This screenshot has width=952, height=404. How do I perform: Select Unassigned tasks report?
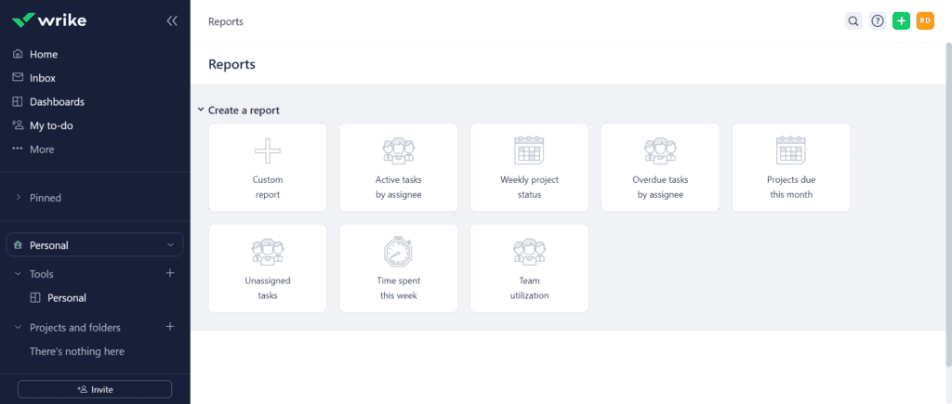point(268,268)
